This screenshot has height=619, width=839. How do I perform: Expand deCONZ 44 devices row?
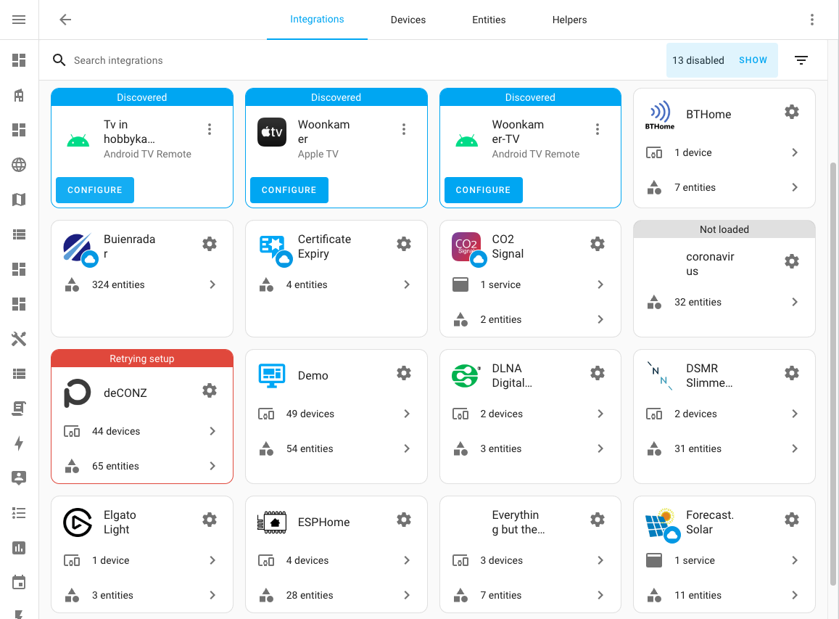pos(142,431)
